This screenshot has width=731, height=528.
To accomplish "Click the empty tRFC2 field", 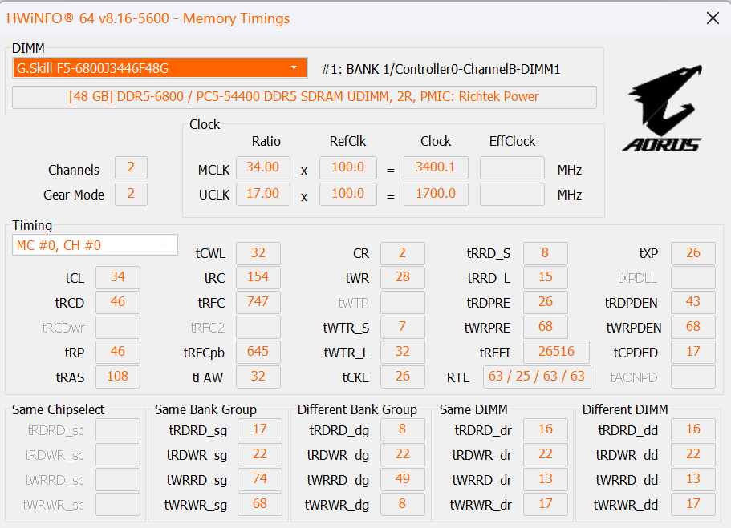I will [x=258, y=328].
